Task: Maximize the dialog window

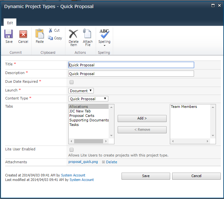Action: [213, 5]
